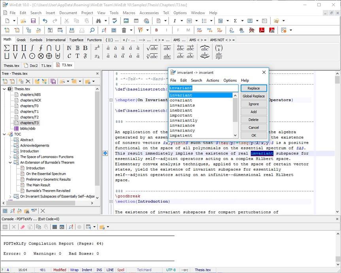Open Find dialog using the binoculars icon
The image size is (341, 273).
(x=98, y=21)
